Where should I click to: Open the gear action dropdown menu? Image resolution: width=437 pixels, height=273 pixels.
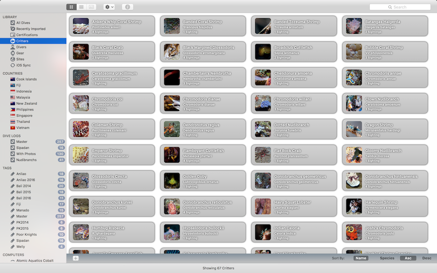[x=109, y=7]
